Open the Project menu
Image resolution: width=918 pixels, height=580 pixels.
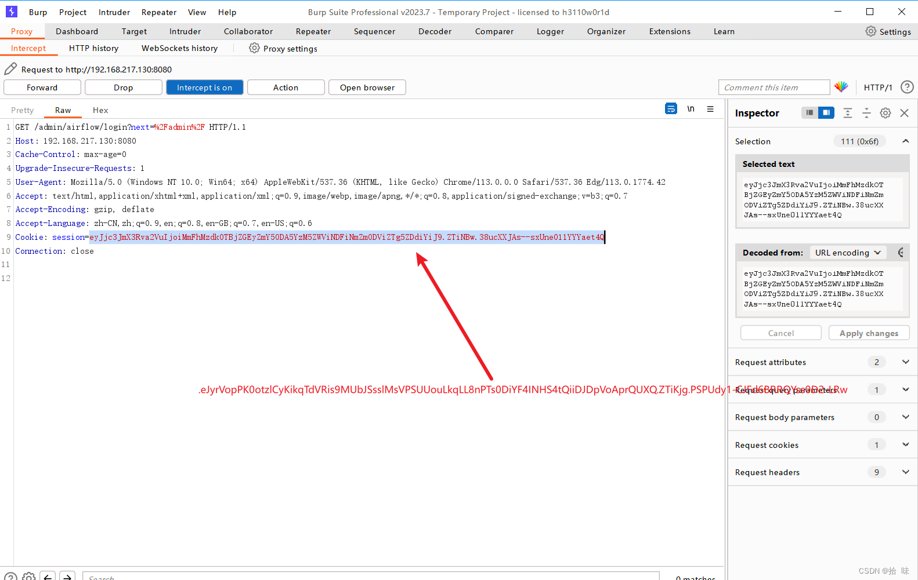click(x=73, y=12)
